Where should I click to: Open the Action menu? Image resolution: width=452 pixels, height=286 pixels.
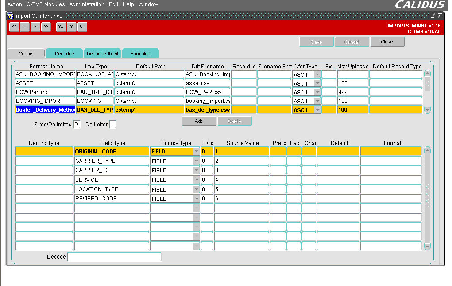[15, 4]
